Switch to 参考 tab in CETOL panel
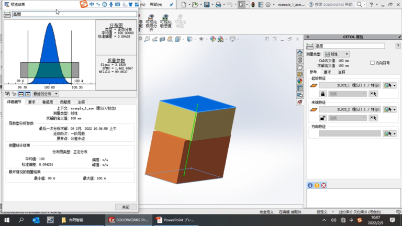The height and width of the screenshot is (226, 402). tap(314, 72)
